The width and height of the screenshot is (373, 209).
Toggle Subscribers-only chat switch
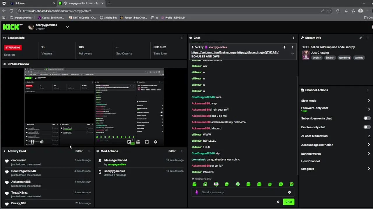coord(367,118)
